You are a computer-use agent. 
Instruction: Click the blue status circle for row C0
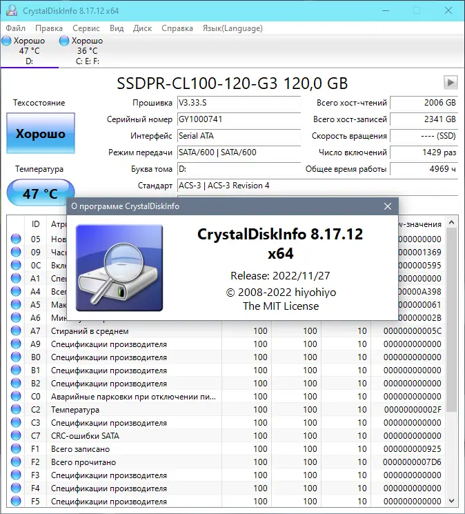[x=16, y=396]
